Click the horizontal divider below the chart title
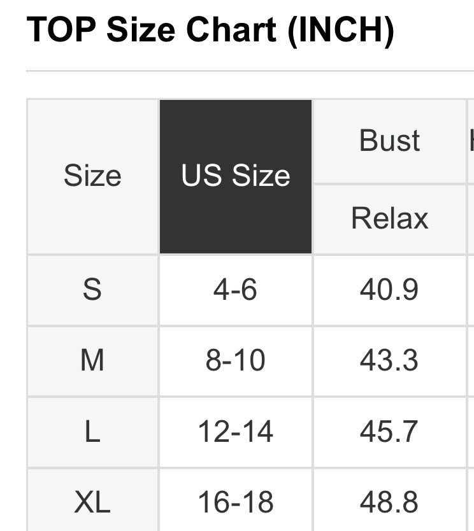The height and width of the screenshot is (531, 474). click(250, 71)
